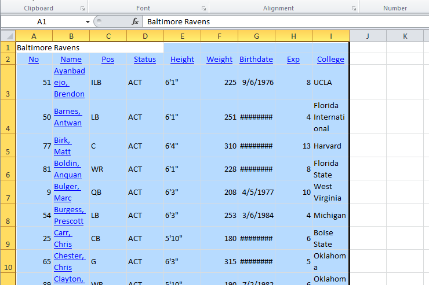Open the Birthdate header link
Screen dimensions: 429x285
pos(256,60)
